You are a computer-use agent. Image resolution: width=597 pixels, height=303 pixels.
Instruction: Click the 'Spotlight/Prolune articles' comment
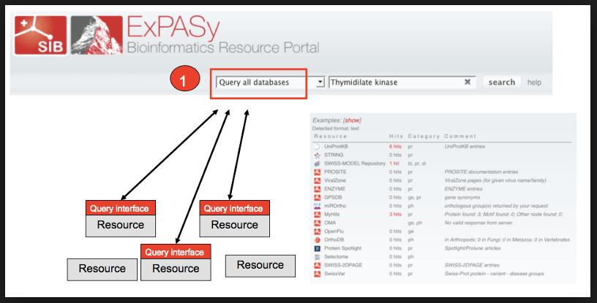tap(473, 248)
